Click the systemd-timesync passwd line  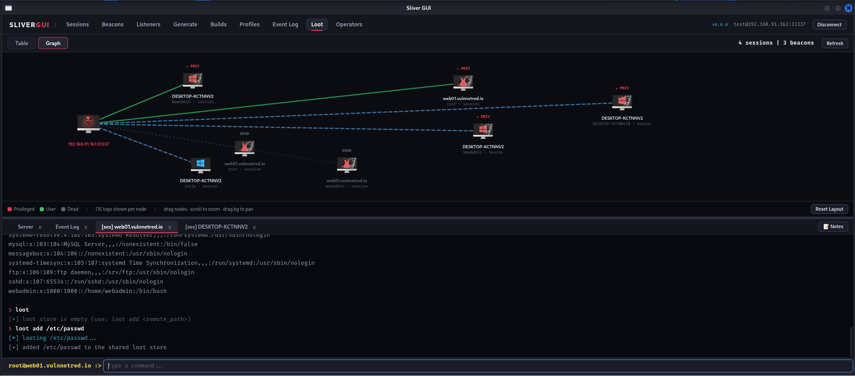(x=161, y=263)
